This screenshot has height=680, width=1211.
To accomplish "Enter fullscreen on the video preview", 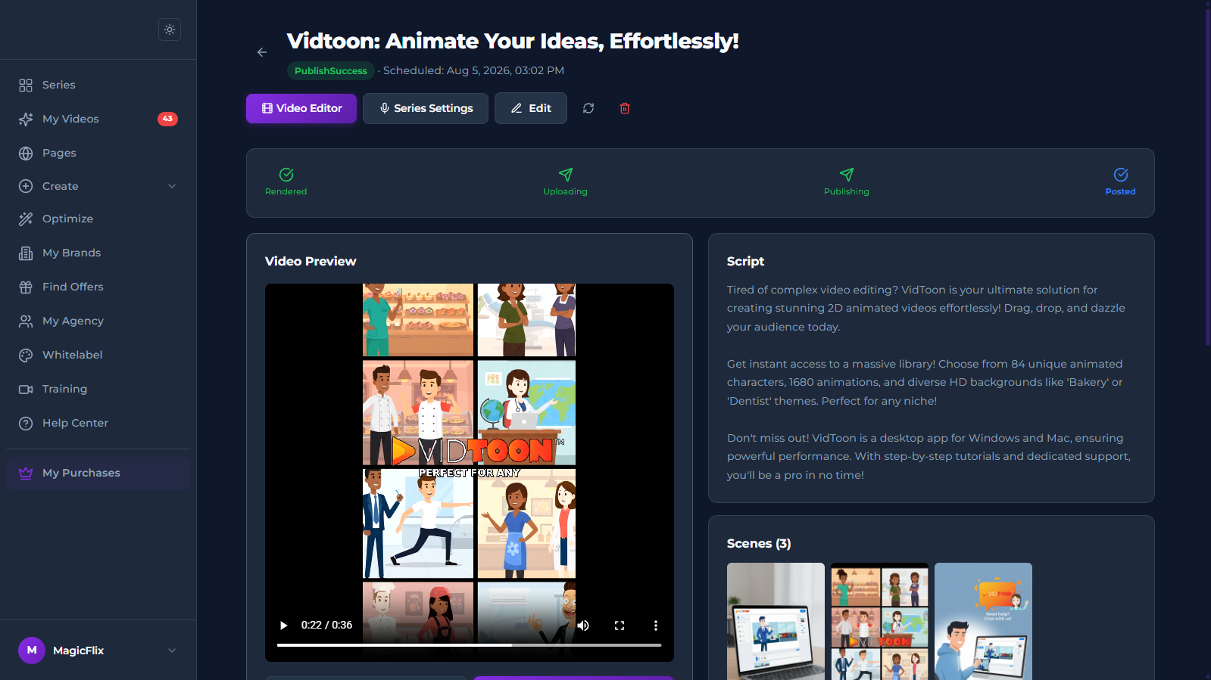I will coord(620,626).
